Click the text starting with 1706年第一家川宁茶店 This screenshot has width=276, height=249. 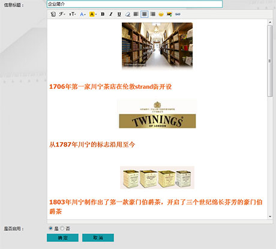[110, 87]
